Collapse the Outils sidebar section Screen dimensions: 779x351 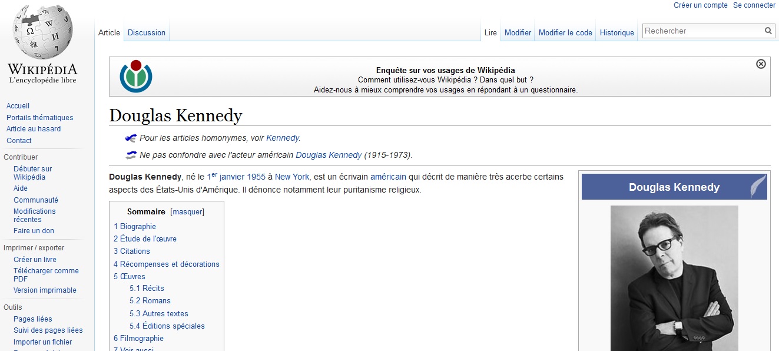click(x=13, y=307)
